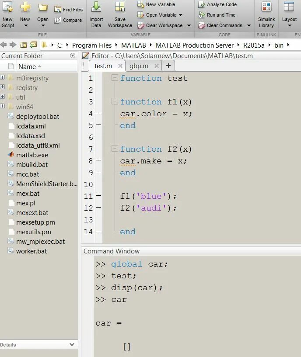Image resolution: width=301 pixels, height=357 pixels.
Task: Close the gbp.m tab
Action: point(157,66)
